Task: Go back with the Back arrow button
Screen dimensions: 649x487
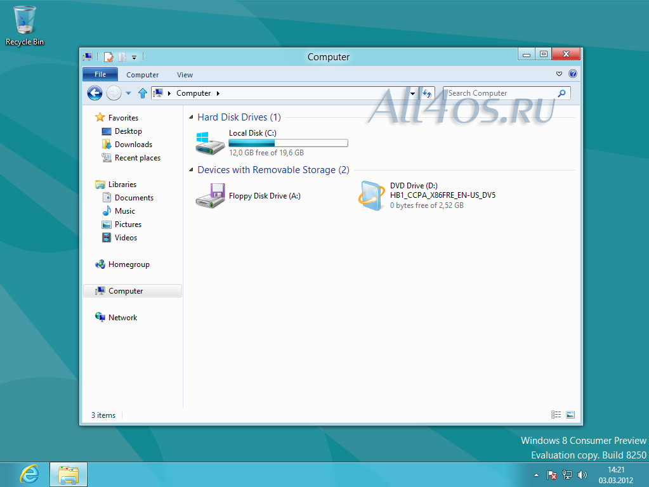Action: pos(95,93)
